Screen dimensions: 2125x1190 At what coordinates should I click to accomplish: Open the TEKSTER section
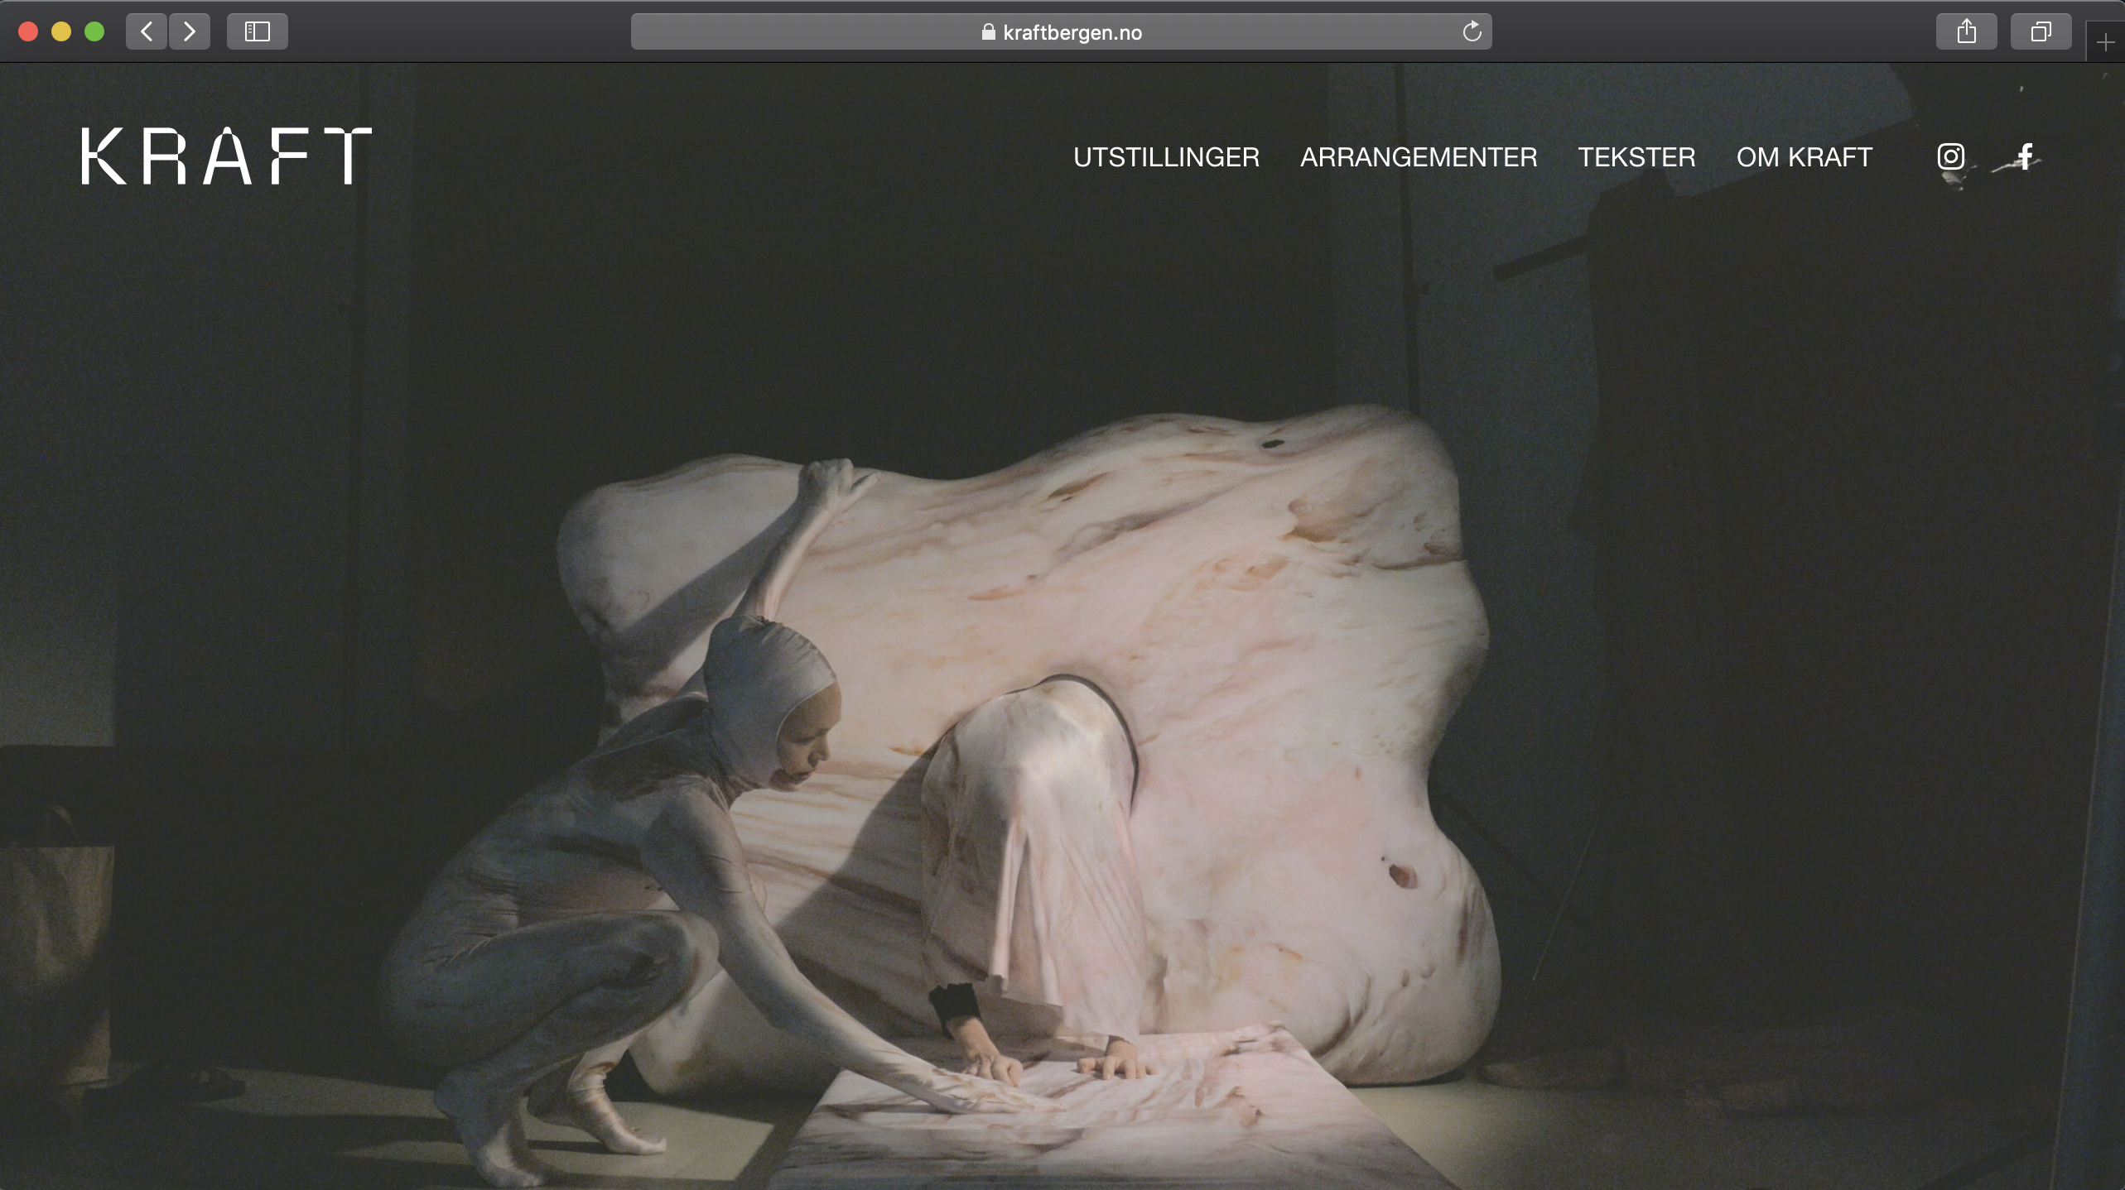coord(1636,157)
